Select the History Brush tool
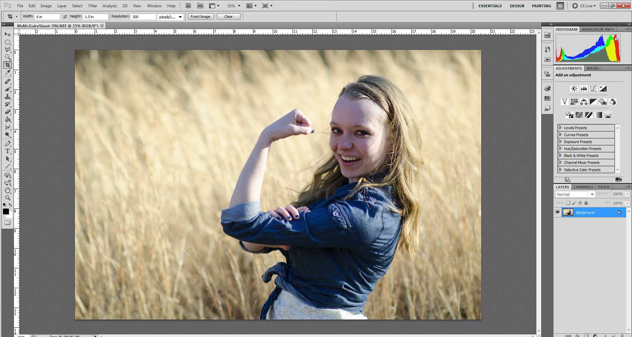 point(8,104)
